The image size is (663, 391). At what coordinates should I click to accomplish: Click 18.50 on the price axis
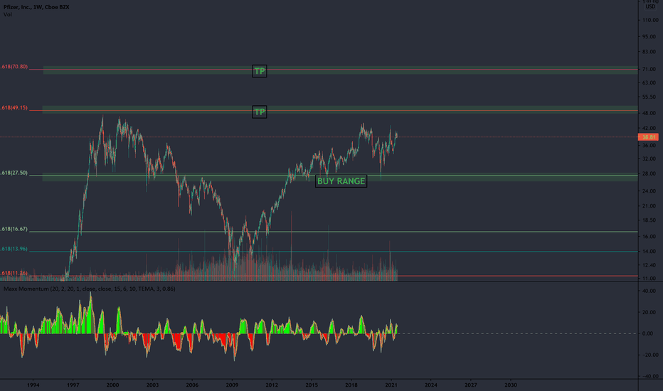click(x=649, y=220)
